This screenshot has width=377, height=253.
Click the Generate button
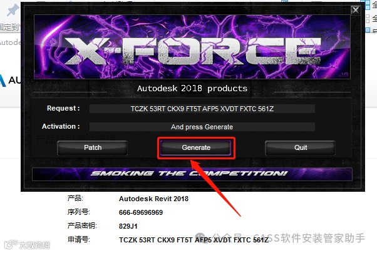[196, 147]
